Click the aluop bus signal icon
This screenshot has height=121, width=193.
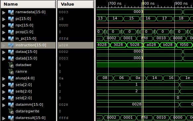point(11,78)
